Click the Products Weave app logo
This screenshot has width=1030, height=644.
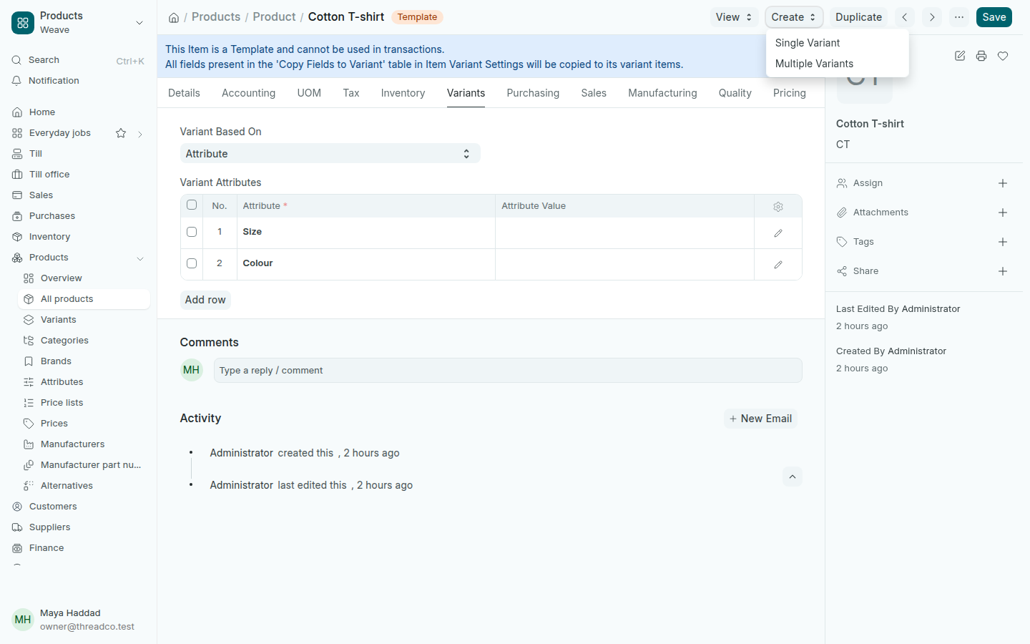(x=23, y=23)
